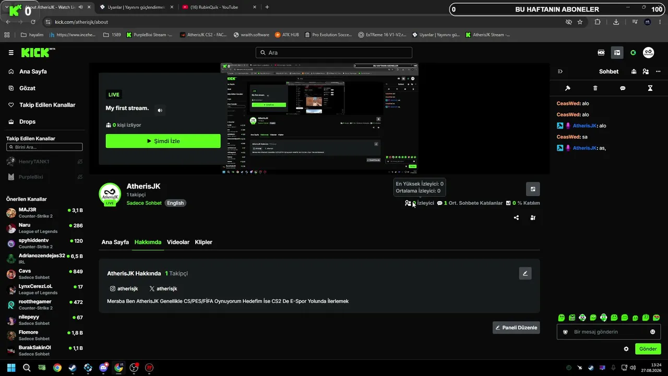Viewport: 668px width, 376px height.
Task: Open Windows taskbar search
Action: click(x=27, y=368)
